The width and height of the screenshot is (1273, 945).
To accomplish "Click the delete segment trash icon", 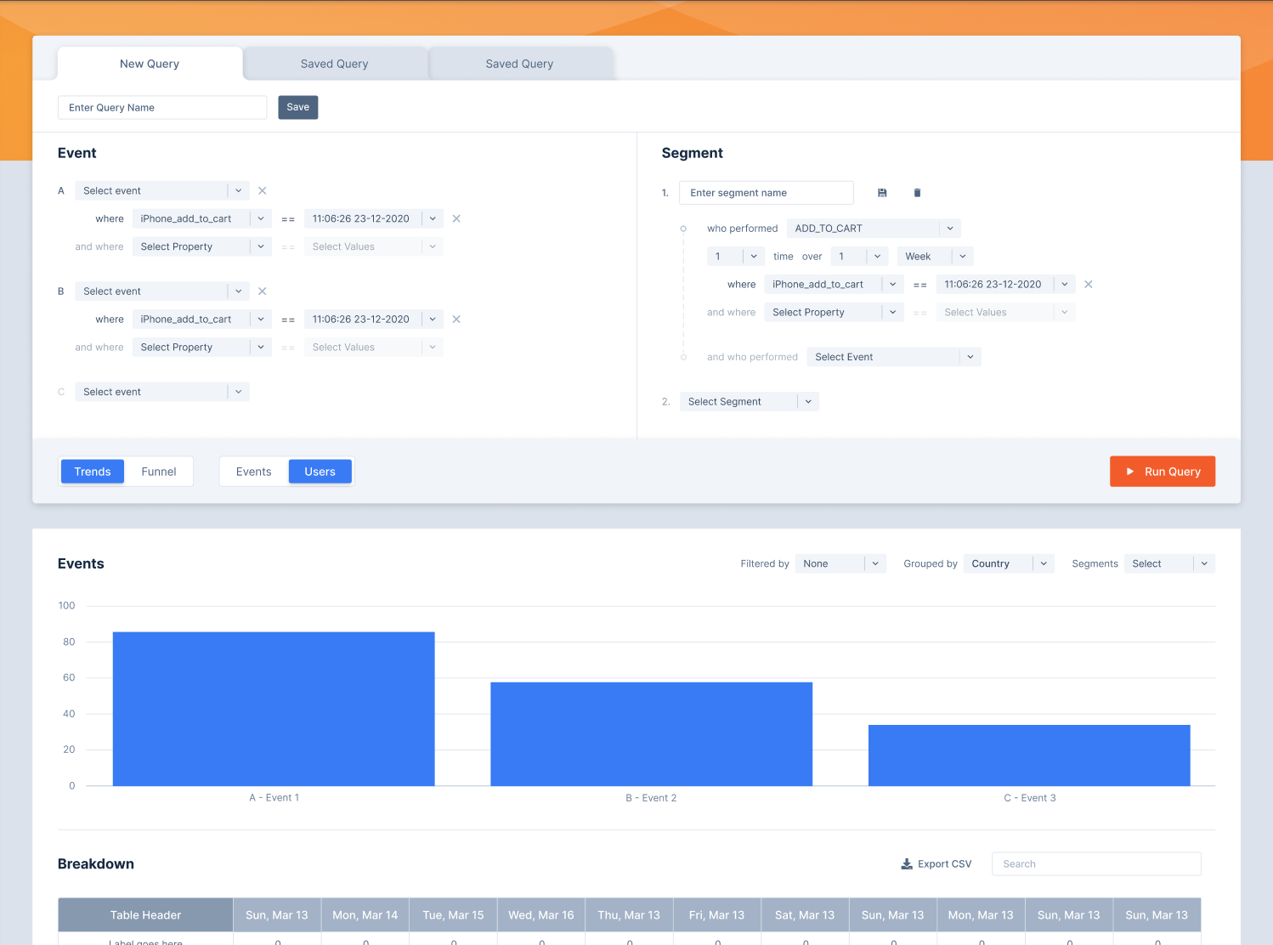I will pos(917,193).
